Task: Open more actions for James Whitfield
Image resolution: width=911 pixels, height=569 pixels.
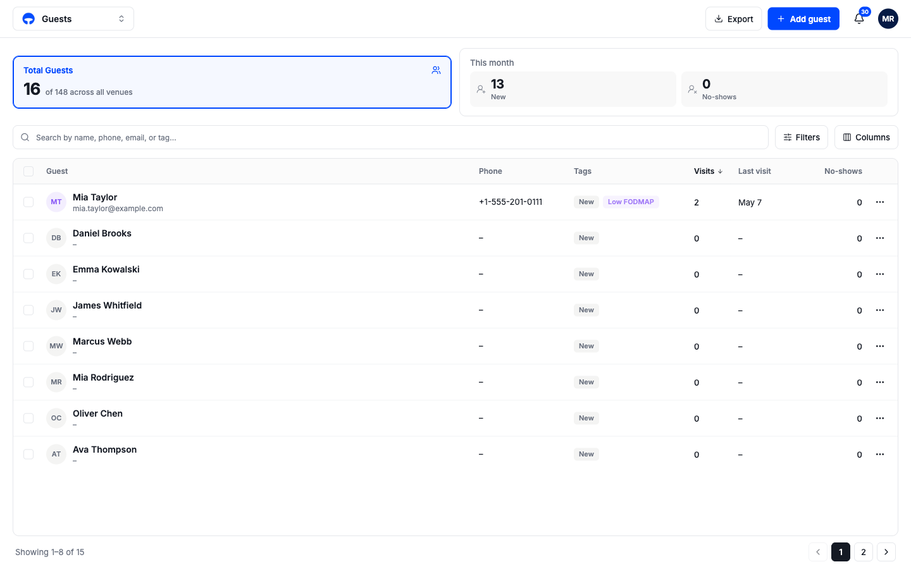Action: coord(880,310)
